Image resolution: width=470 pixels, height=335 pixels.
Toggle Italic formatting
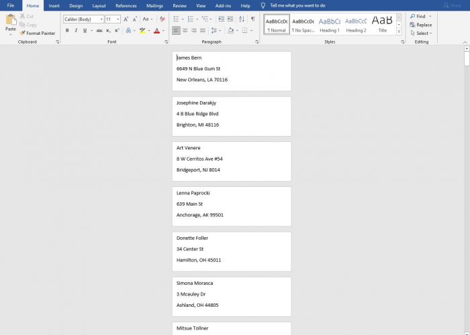[x=76, y=31]
